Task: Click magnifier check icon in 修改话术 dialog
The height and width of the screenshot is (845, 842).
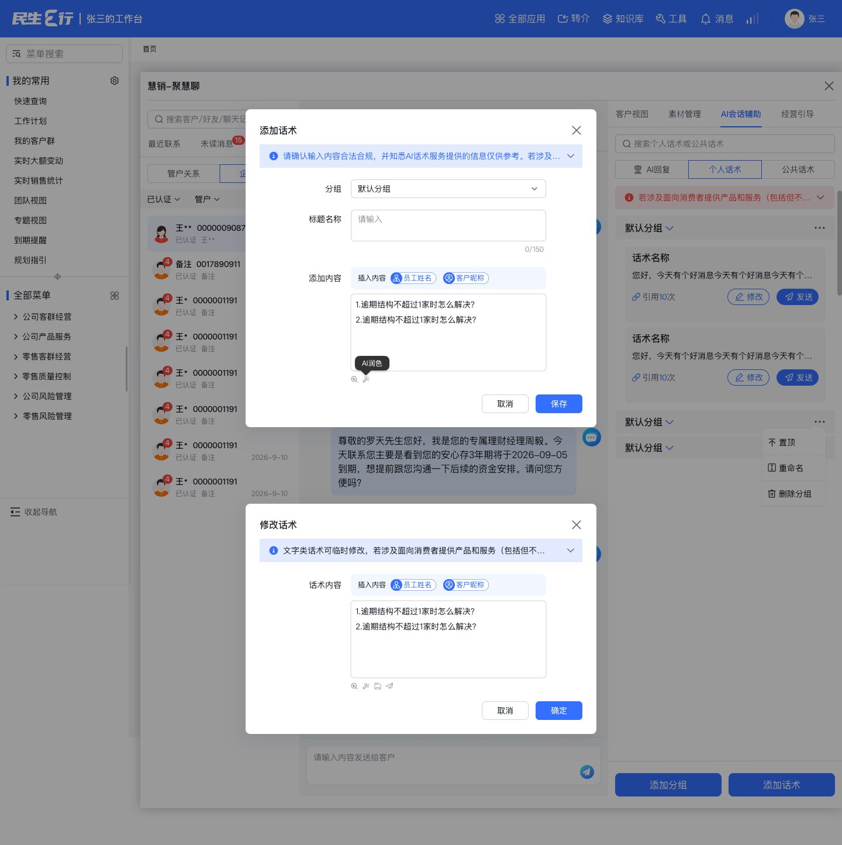Action: [x=354, y=686]
